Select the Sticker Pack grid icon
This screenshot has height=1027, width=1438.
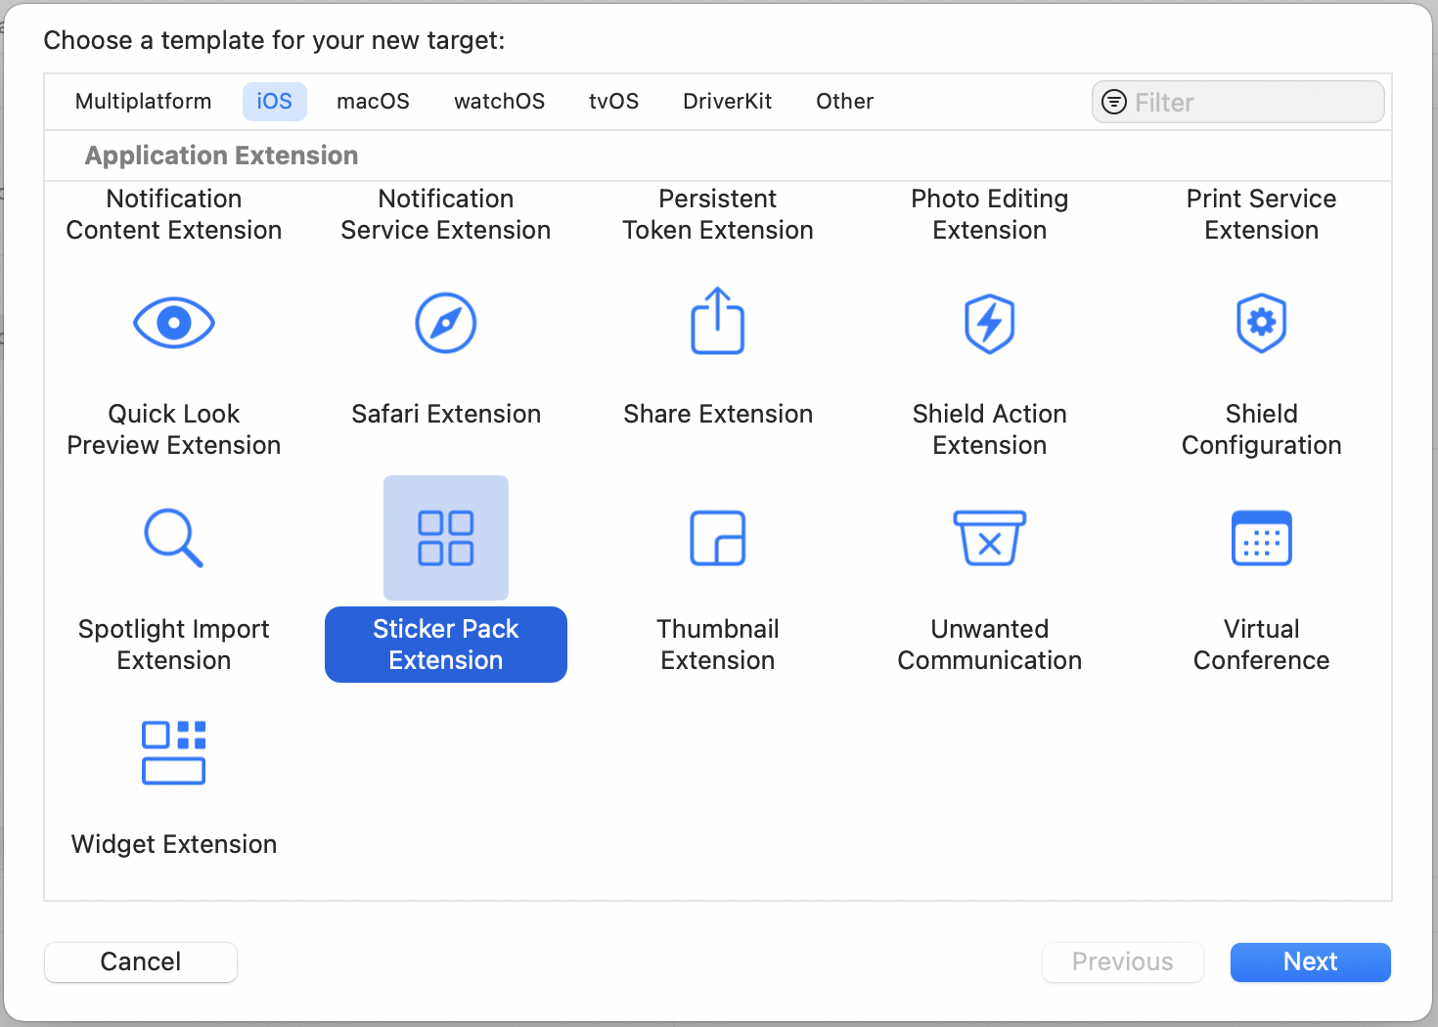point(445,538)
